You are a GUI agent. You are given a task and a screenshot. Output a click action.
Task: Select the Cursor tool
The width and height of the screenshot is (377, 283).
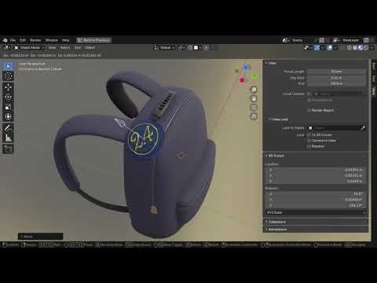pyautogui.click(x=8, y=76)
